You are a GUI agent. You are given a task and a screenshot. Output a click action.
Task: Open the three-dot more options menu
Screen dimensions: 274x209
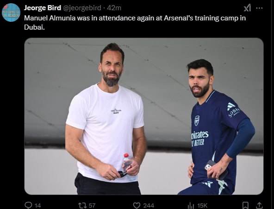259,8
